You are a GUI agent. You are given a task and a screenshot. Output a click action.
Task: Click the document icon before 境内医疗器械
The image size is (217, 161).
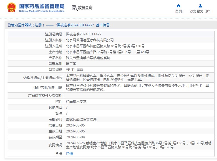tap(9, 25)
